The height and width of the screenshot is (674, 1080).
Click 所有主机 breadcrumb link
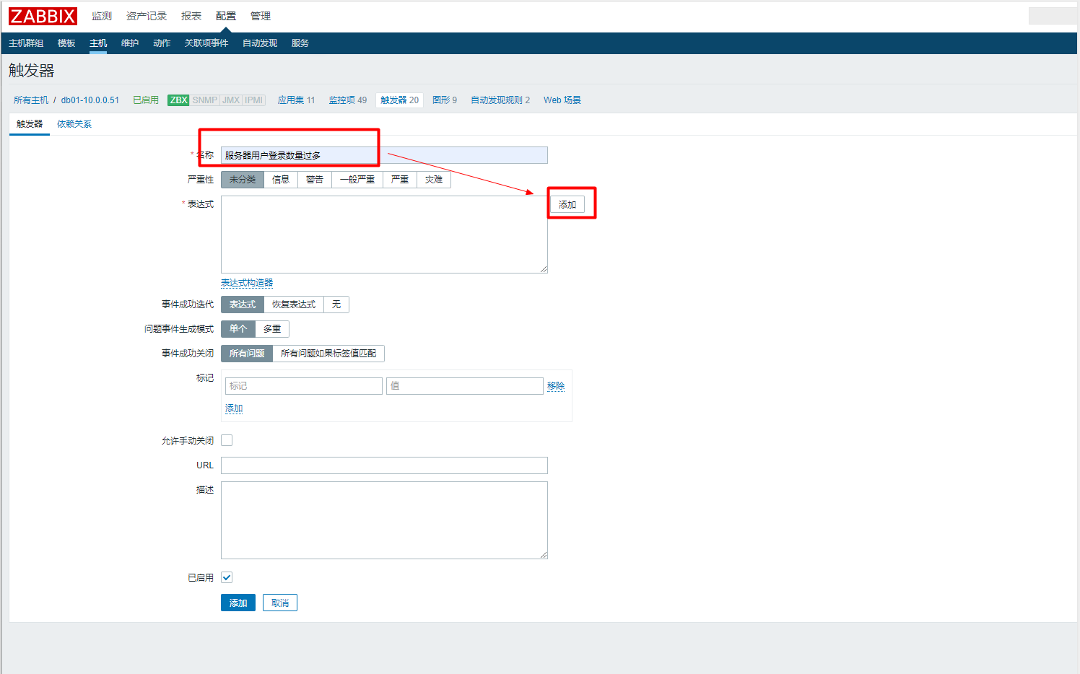[x=31, y=100]
